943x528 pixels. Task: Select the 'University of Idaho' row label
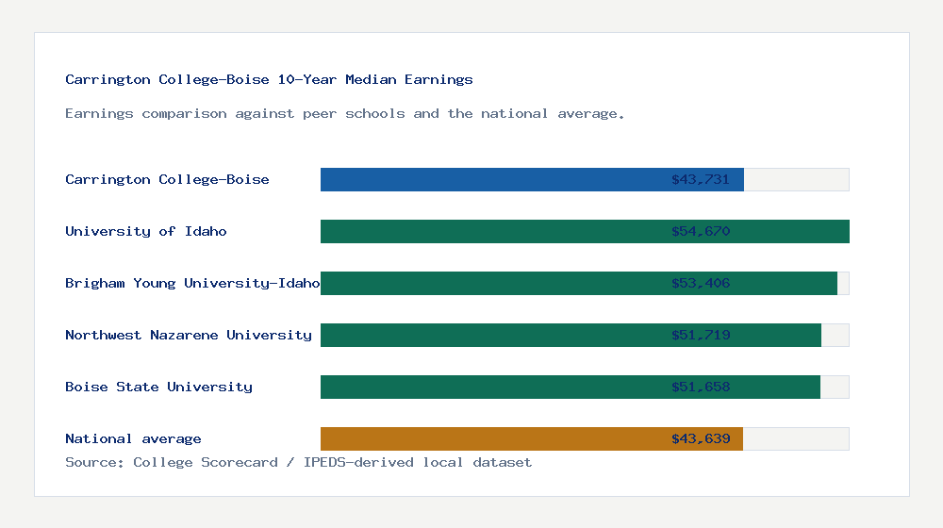(145, 231)
